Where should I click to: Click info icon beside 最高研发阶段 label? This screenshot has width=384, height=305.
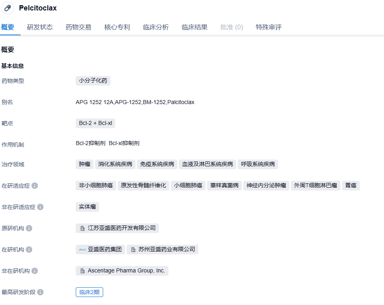(x=40, y=292)
